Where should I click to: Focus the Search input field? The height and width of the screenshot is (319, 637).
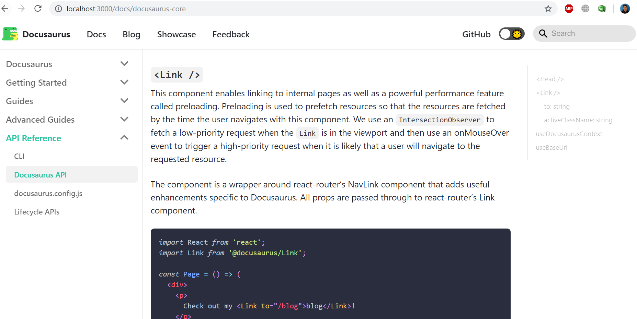pos(584,34)
